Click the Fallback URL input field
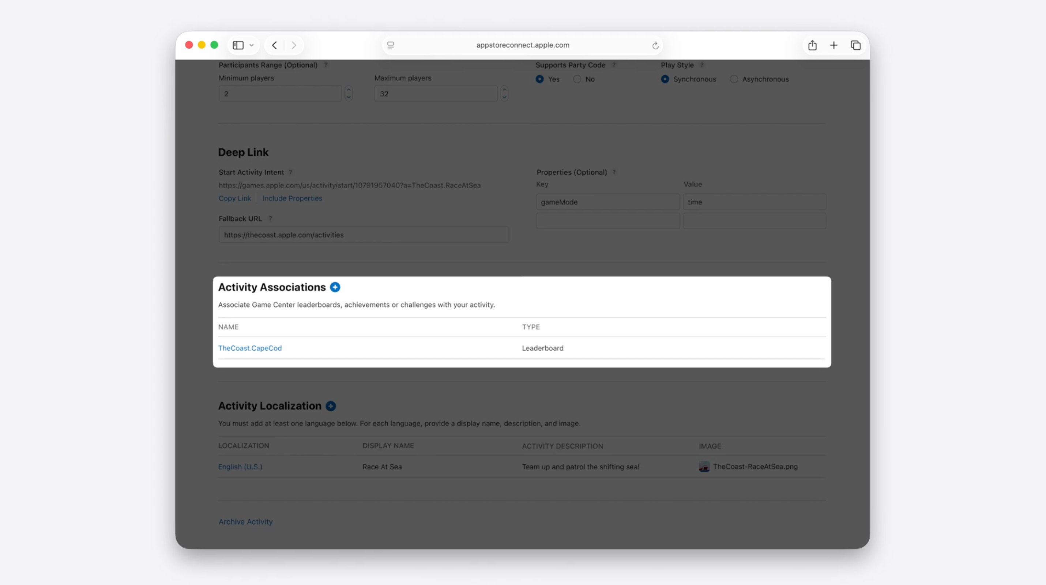Image resolution: width=1046 pixels, height=585 pixels. click(364, 235)
